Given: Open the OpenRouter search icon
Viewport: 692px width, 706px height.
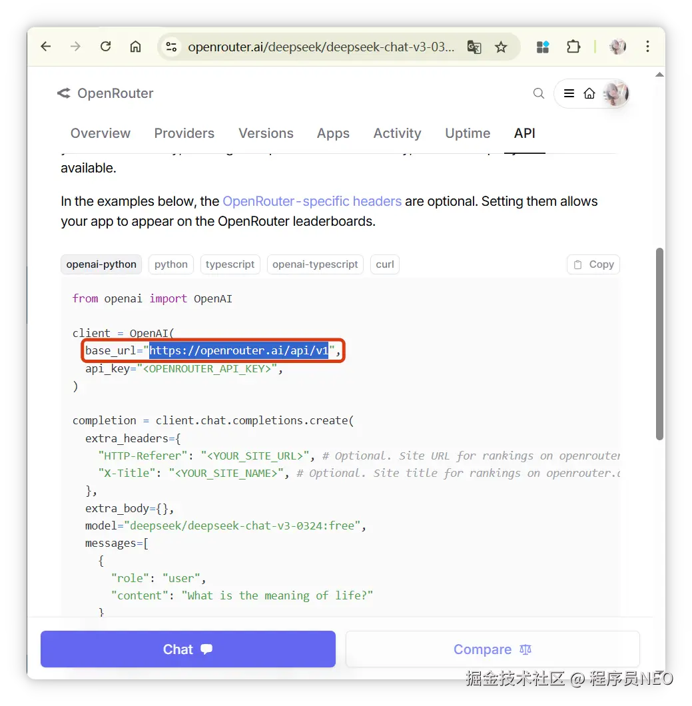Looking at the screenshot, I should pyautogui.click(x=538, y=93).
